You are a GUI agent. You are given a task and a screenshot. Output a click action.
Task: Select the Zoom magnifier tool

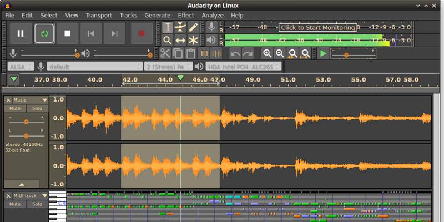168,40
